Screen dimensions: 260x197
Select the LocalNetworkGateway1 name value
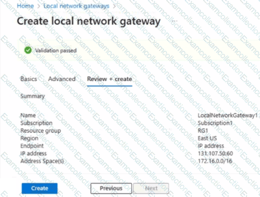(x=227, y=115)
